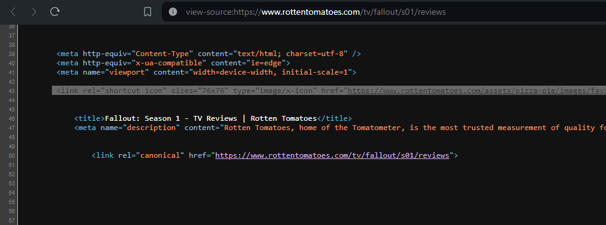Click line number 47 in the gutter
The width and height of the screenshot is (606, 225).
12,128
